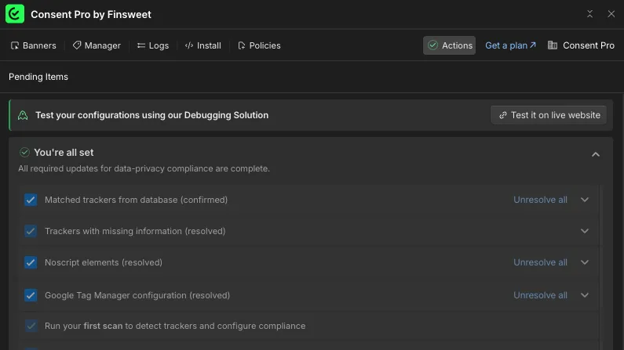Screen dimensions: 624x350
Task: Expand the Noscript elements row
Action: [x=585, y=262]
